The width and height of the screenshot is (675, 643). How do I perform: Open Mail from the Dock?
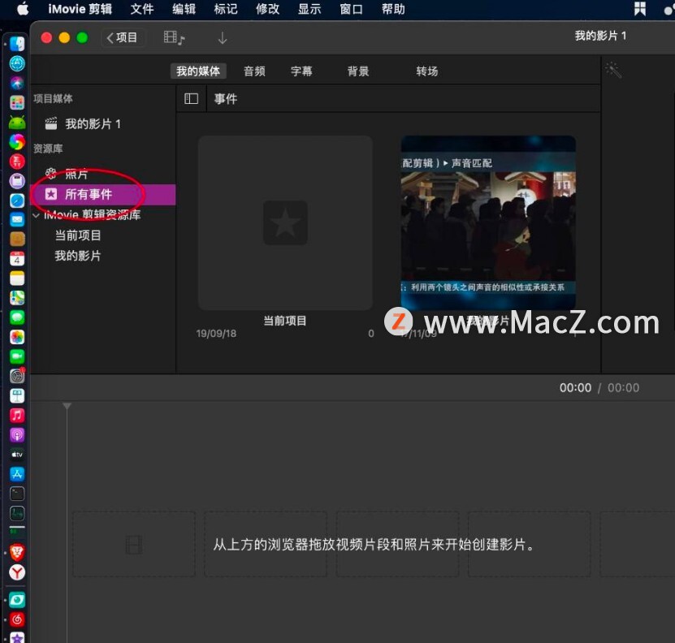17,219
